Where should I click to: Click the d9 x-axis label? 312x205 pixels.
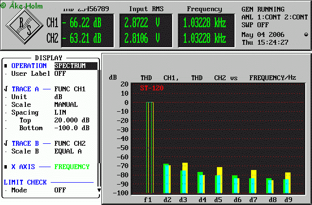(x=288, y=200)
